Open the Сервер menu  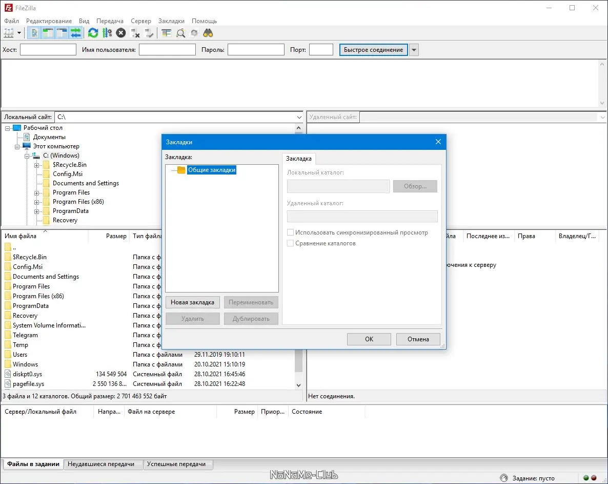click(x=141, y=21)
